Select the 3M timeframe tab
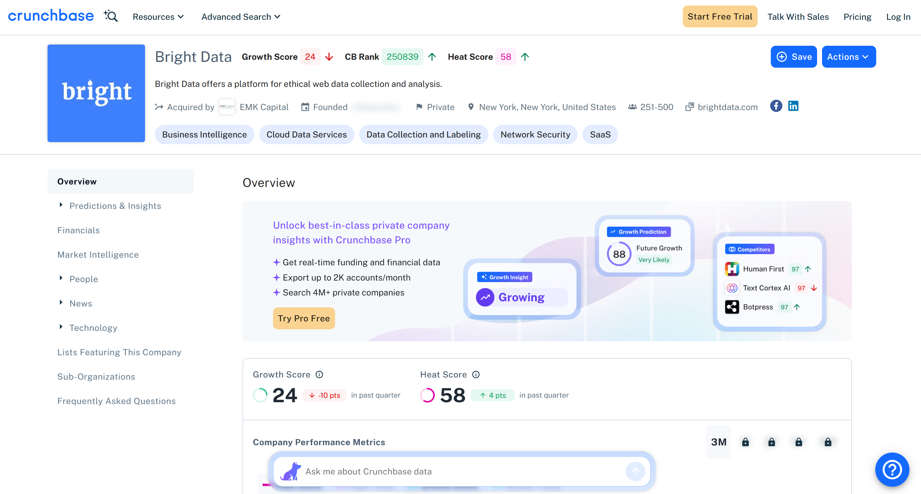Viewport: 921px width, 494px height. 718,442
